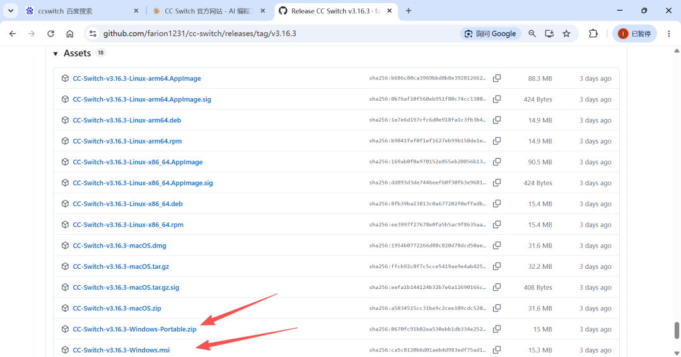Copy sha256 of macOS.zip

click(497, 307)
